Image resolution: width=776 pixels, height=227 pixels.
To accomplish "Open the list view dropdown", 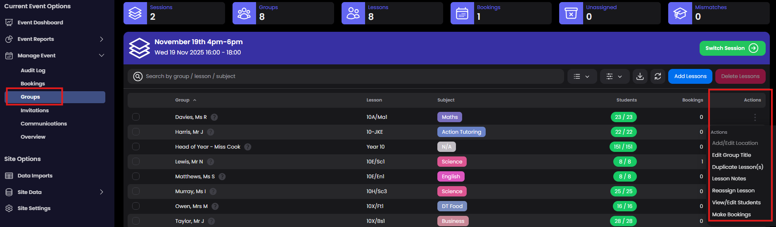I will [581, 76].
